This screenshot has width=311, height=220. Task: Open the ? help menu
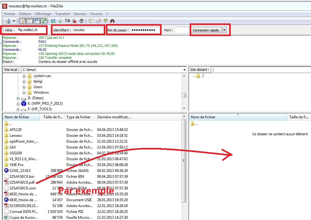107,14
